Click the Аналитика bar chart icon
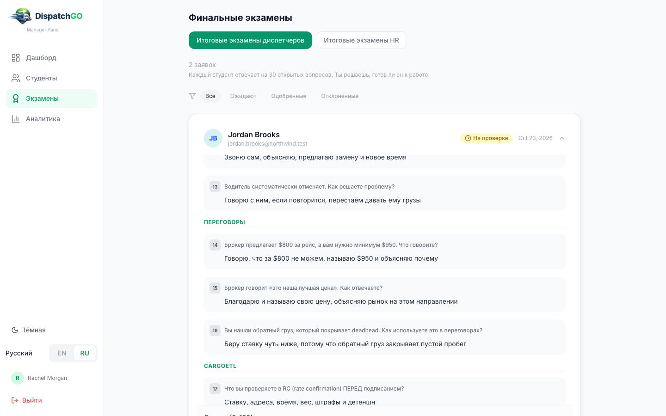Viewport: 666px width, 416px height. click(x=16, y=119)
